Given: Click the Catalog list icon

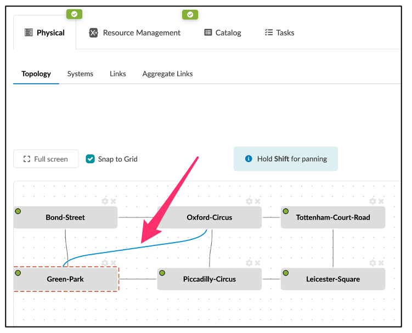Looking at the screenshot, I should pos(208,32).
